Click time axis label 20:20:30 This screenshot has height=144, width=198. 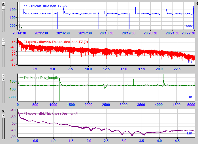point(150,33)
